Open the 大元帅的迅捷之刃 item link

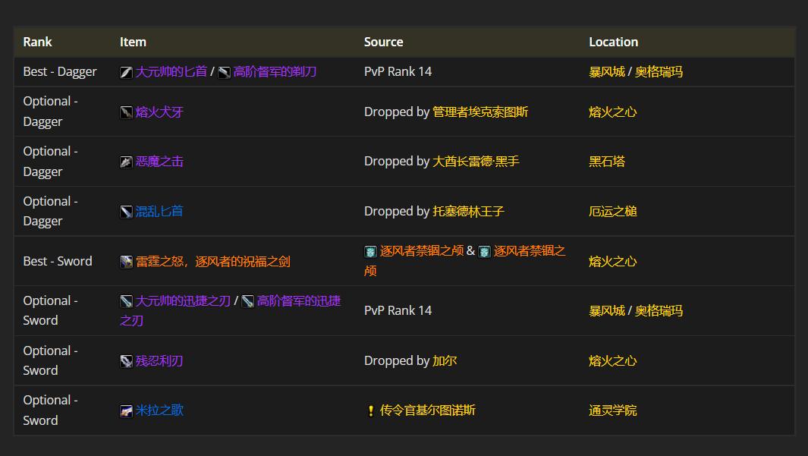click(x=182, y=300)
